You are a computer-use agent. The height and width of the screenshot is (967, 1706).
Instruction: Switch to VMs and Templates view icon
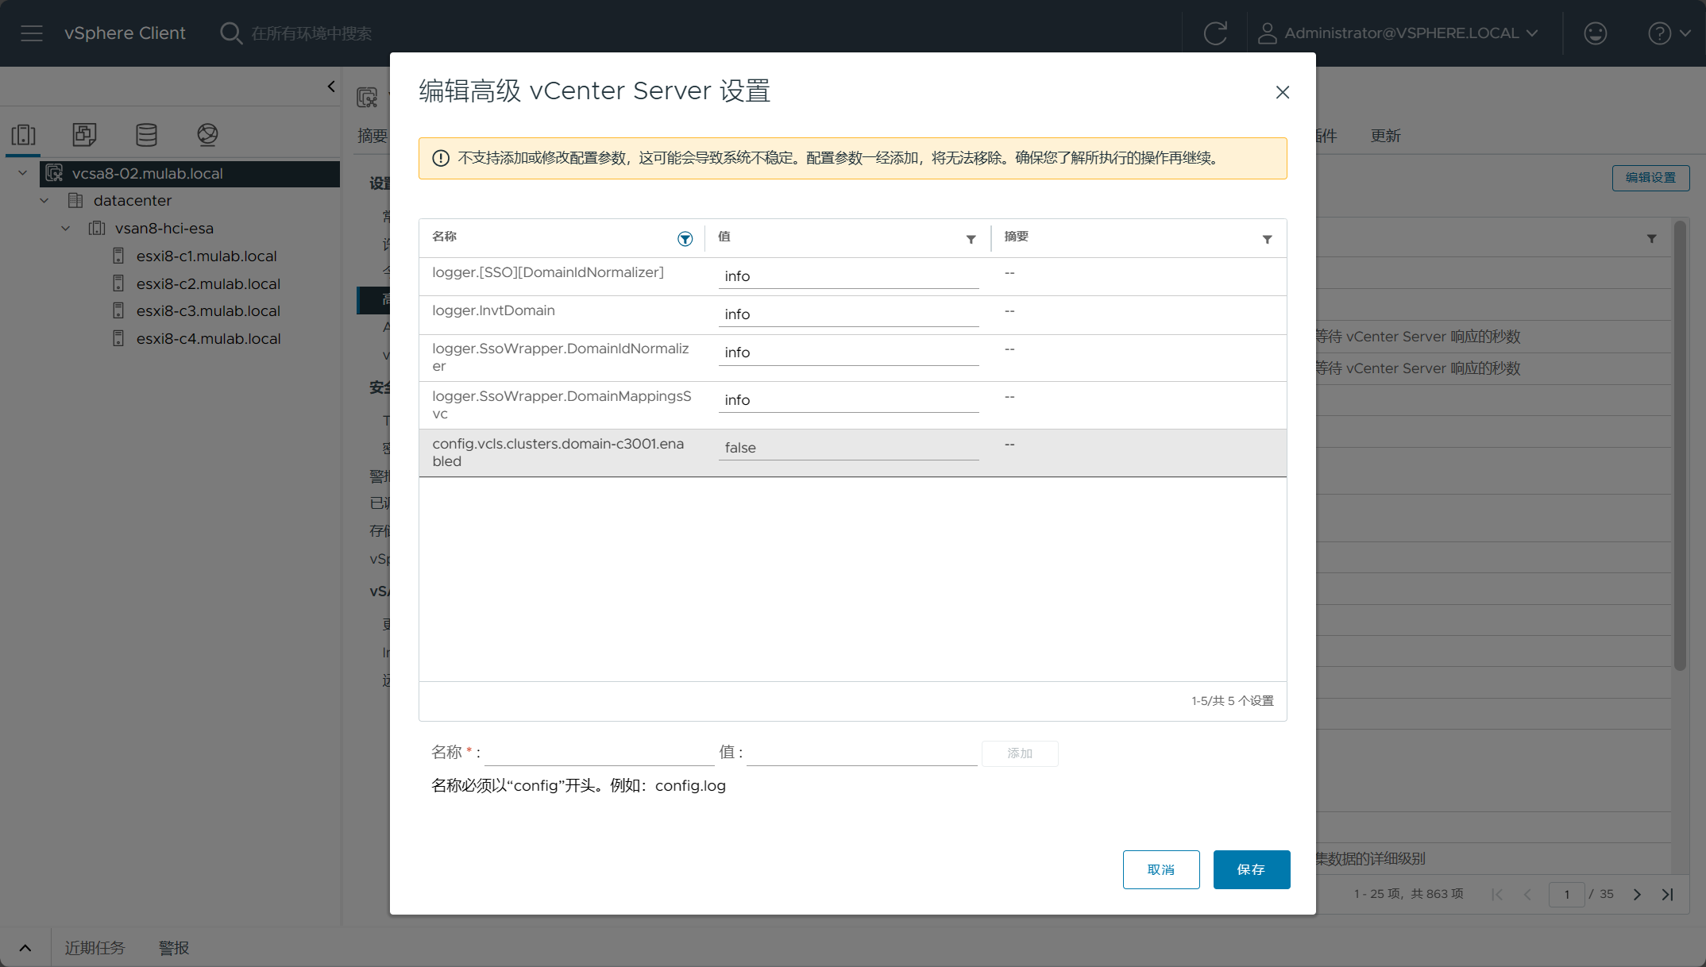(84, 135)
